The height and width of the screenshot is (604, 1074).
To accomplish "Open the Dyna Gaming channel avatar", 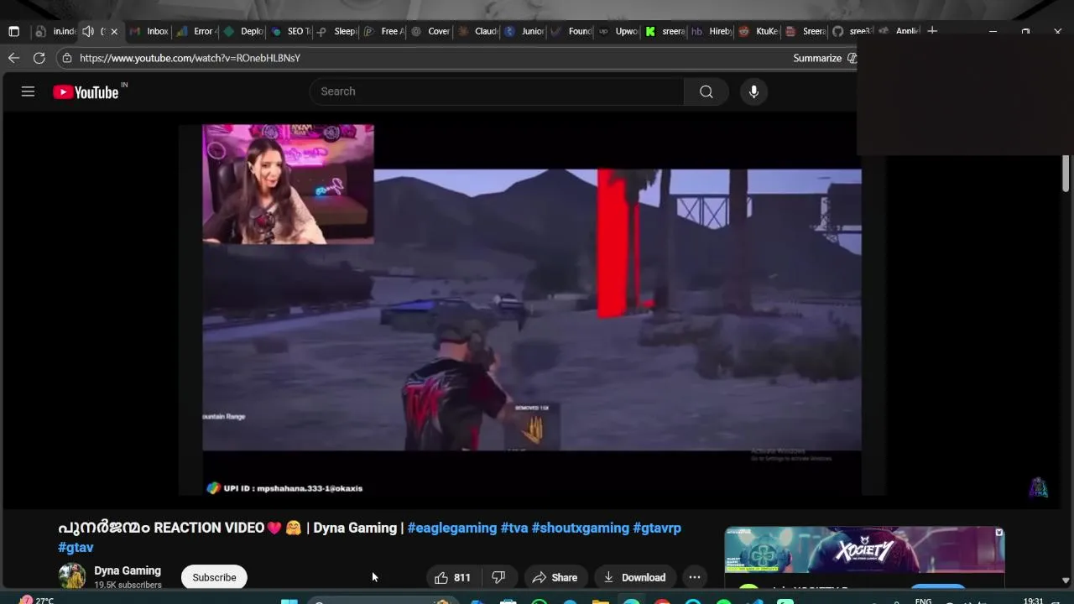I will pyautogui.click(x=72, y=576).
